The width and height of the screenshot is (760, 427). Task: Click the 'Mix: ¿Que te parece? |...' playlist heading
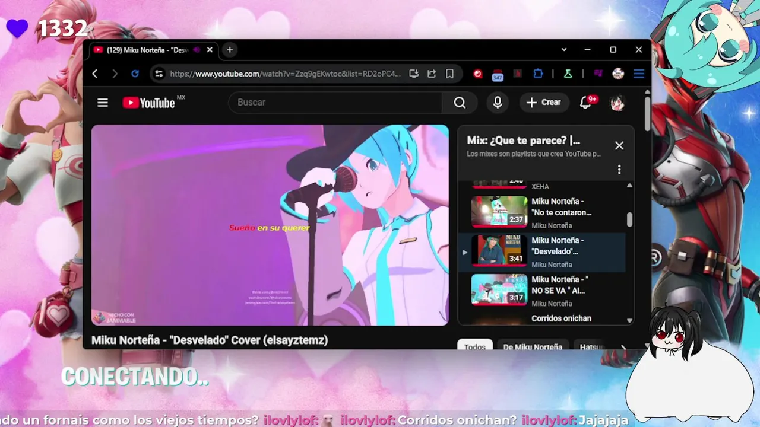coord(524,141)
